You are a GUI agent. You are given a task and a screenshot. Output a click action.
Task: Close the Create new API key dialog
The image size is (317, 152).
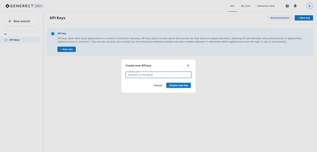coord(188,65)
